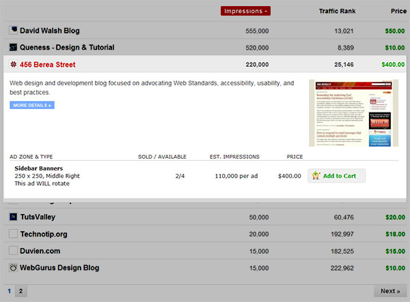410x302 pixels.
Task: Sort listings by Traffic Rank
Action: (x=336, y=11)
